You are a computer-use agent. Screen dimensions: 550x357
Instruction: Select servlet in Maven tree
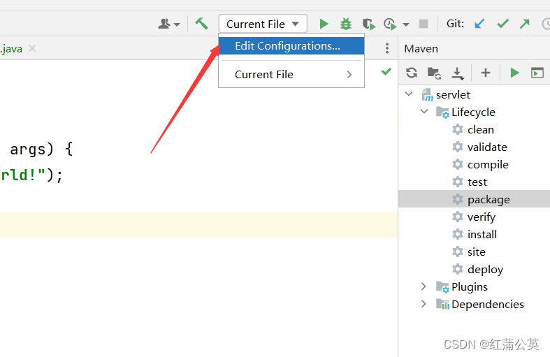pos(453,95)
